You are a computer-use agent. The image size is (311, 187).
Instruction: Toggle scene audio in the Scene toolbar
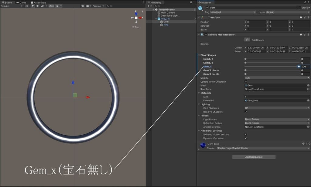coord(38,6)
